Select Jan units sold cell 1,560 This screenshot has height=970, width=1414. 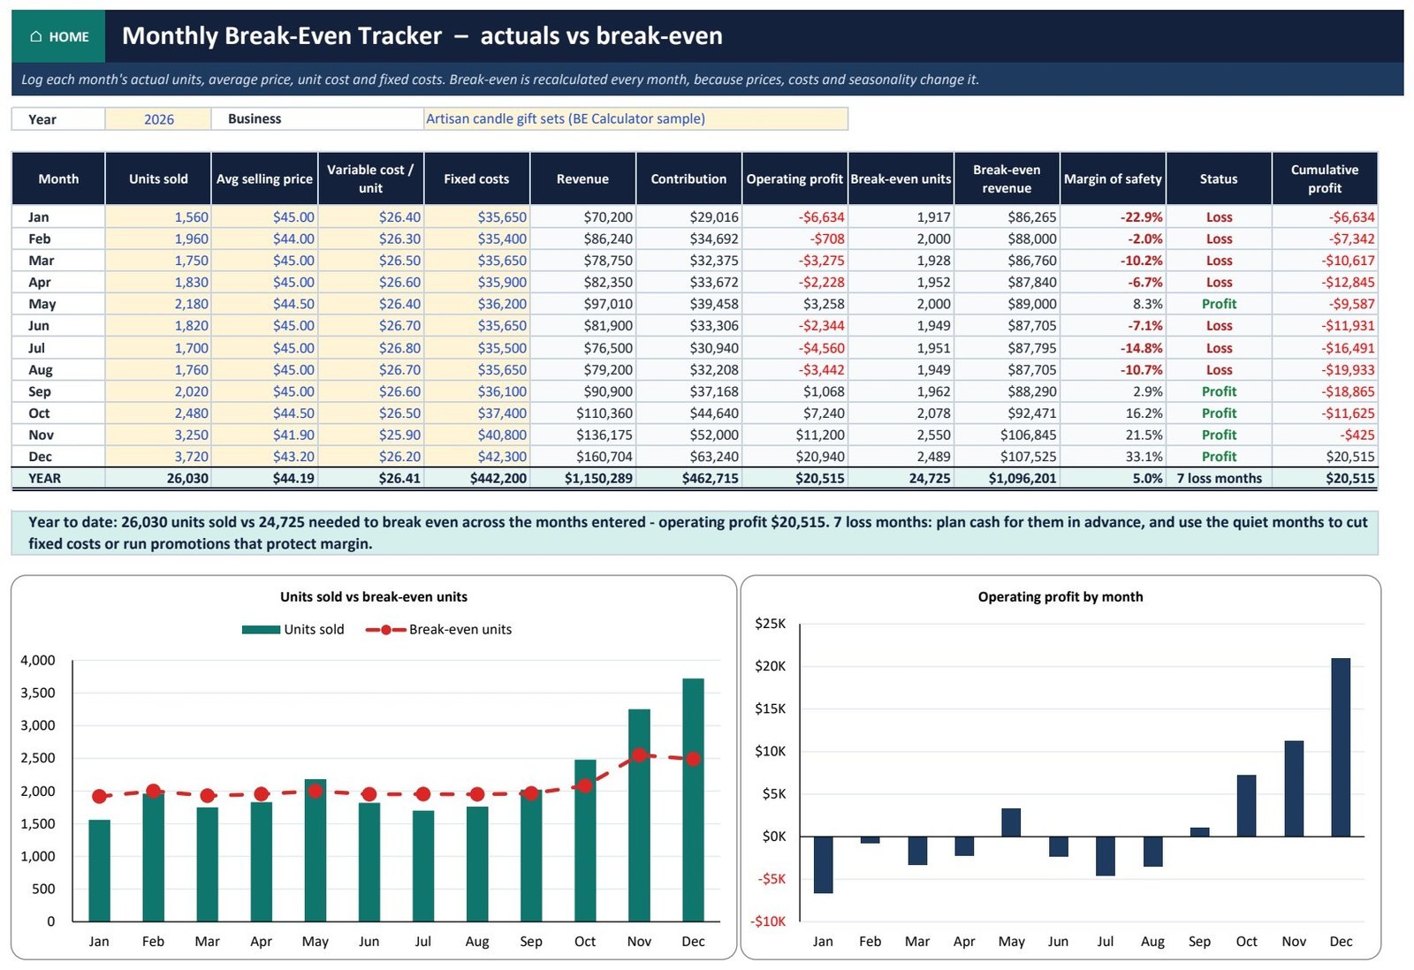pyautogui.click(x=158, y=217)
